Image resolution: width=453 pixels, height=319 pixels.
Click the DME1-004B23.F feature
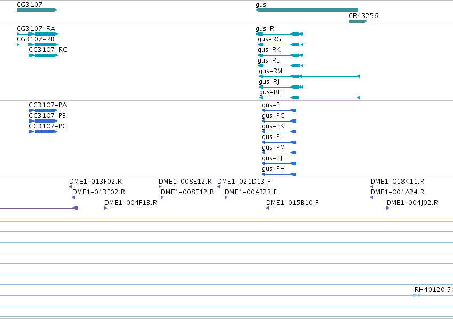click(x=226, y=197)
